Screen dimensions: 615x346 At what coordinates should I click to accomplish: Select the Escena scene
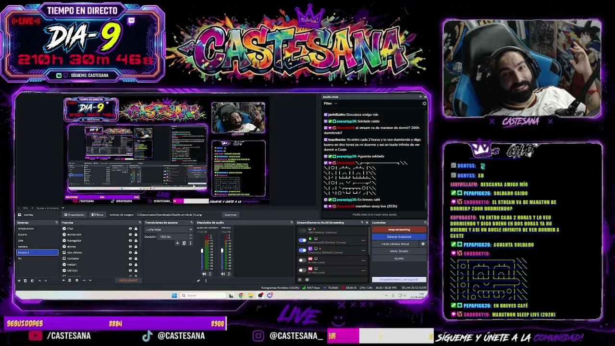coord(37,235)
